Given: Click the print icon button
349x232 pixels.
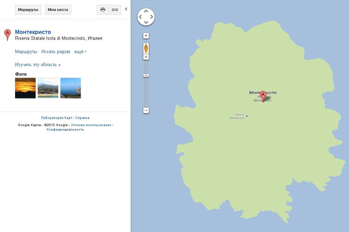Looking at the screenshot, I should 103,10.
